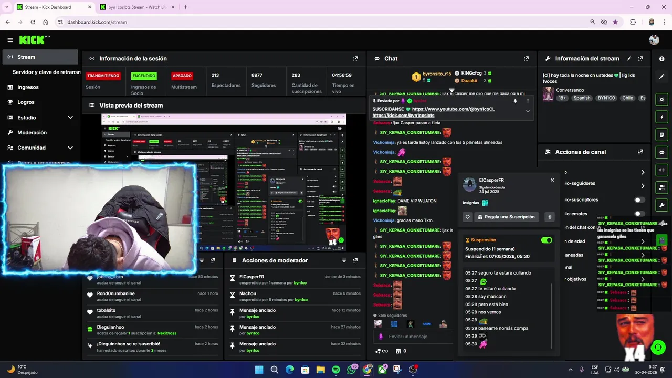Toggle the Suspensión switch for ElCasperFR

click(x=547, y=240)
